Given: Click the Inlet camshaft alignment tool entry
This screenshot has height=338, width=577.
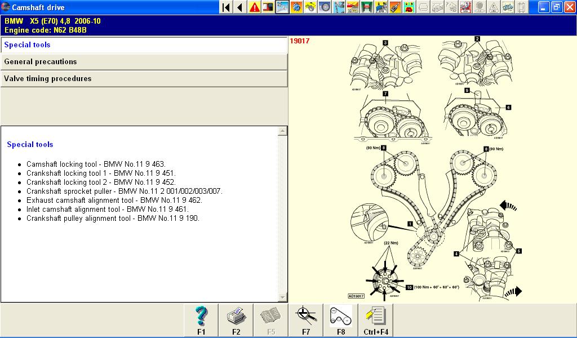Looking at the screenshot, I should pyautogui.click(x=108, y=209).
